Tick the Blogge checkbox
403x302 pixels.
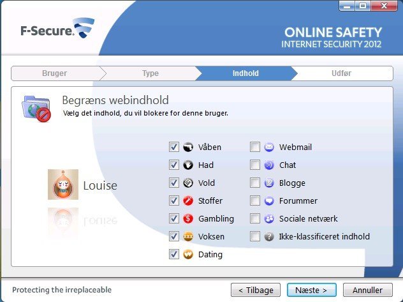coord(255,183)
